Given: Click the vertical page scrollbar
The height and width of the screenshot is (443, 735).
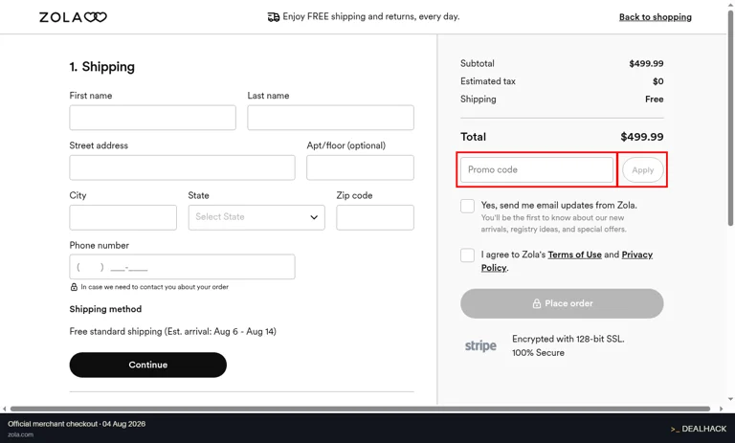Looking at the screenshot, I should 730,117.
